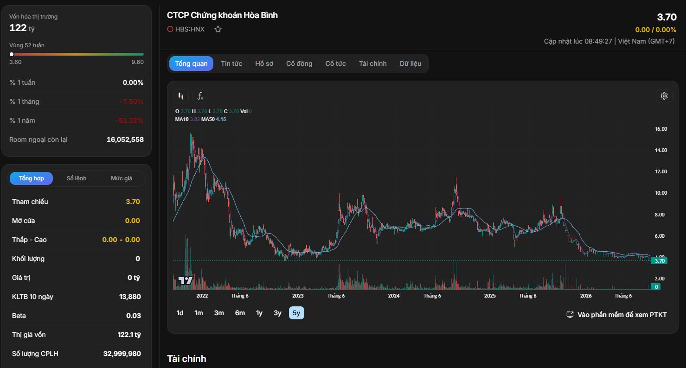The height and width of the screenshot is (368, 686).
Task: Click the 52-week high value 9.60
Action: (x=137, y=62)
